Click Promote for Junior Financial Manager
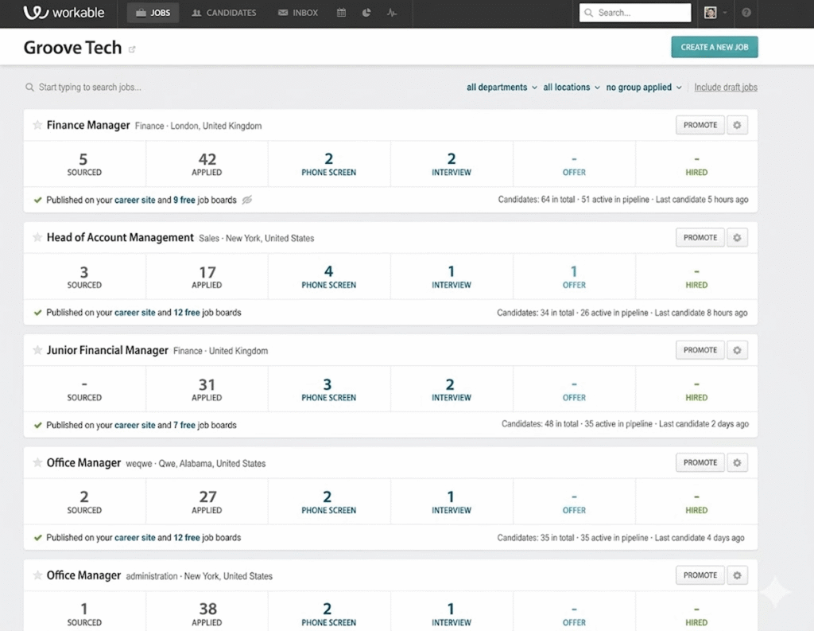Image resolution: width=814 pixels, height=631 pixels. (x=700, y=350)
